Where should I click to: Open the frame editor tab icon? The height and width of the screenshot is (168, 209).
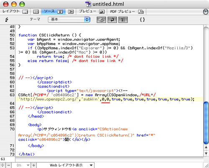pos(36,12)
